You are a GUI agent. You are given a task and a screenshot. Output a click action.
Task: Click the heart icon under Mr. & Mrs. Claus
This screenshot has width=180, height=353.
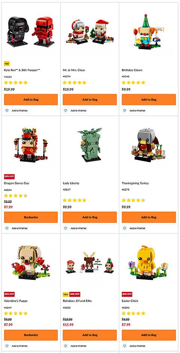point(66,111)
